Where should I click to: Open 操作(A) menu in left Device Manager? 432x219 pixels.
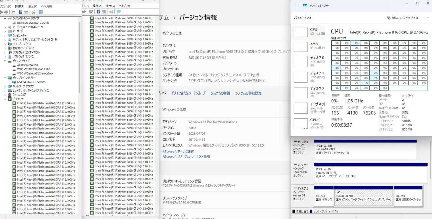(x=19, y=6)
